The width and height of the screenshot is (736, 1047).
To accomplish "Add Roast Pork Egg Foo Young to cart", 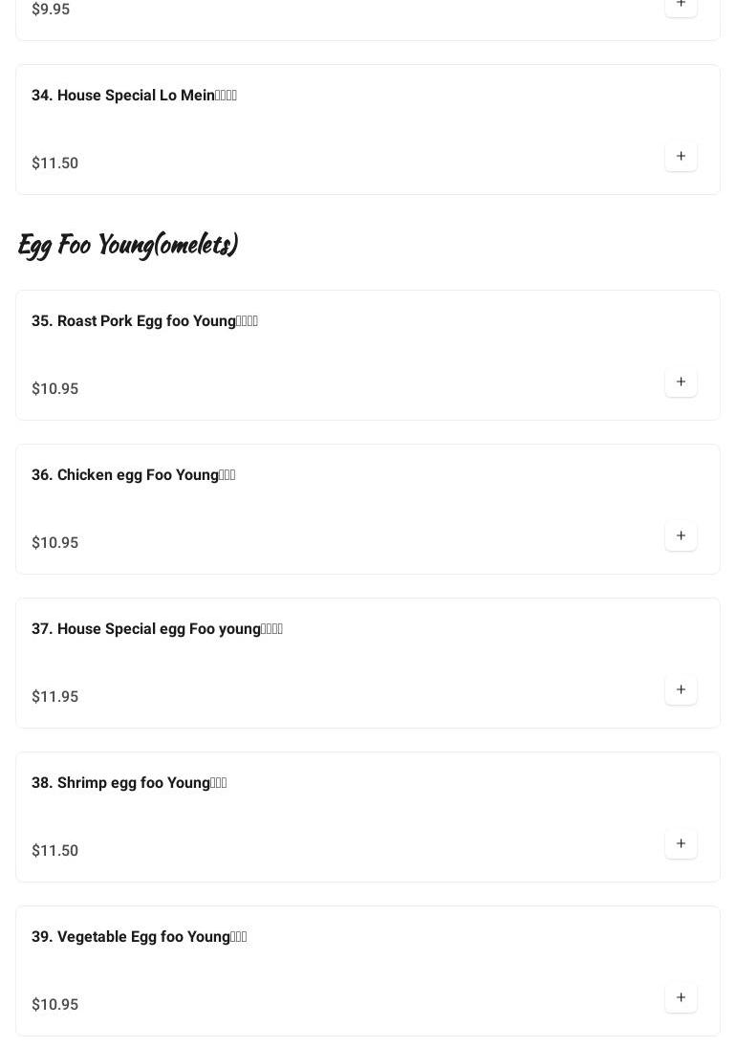I will click(681, 382).
